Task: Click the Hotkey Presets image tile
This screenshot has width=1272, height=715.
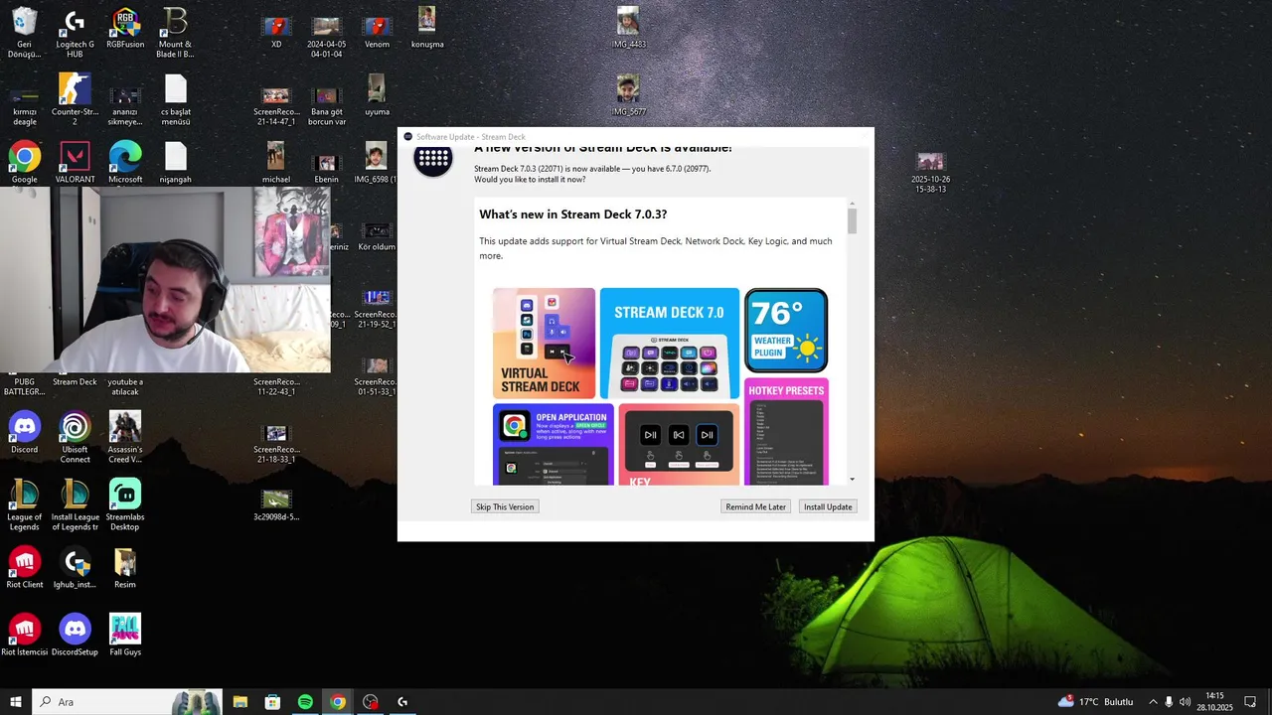Action: coord(786,432)
